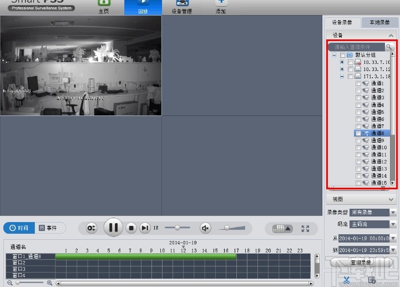This screenshot has height=287, width=400.
Task: Switch to 设备录像 tab
Action: (x=342, y=22)
